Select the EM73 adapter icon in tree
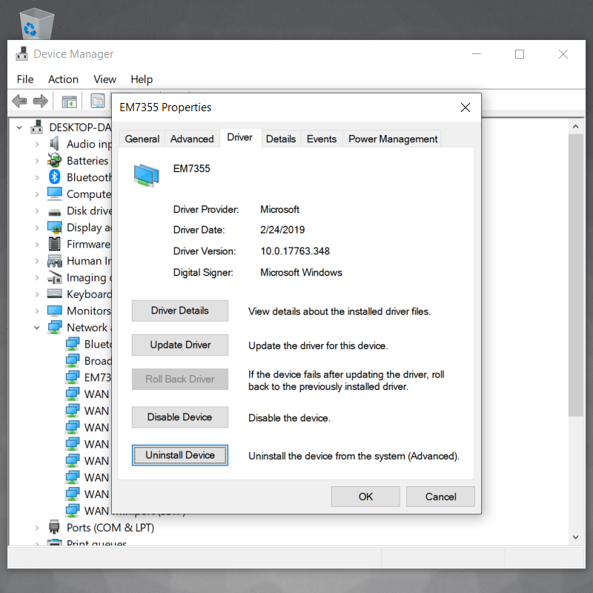The image size is (593, 593). [x=72, y=377]
